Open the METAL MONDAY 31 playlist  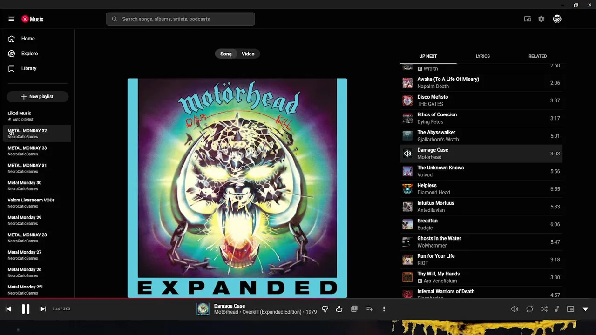click(x=37, y=168)
